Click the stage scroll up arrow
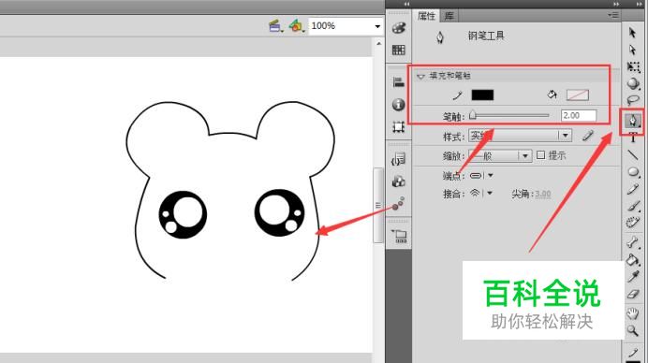 click(x=378, y=43)
